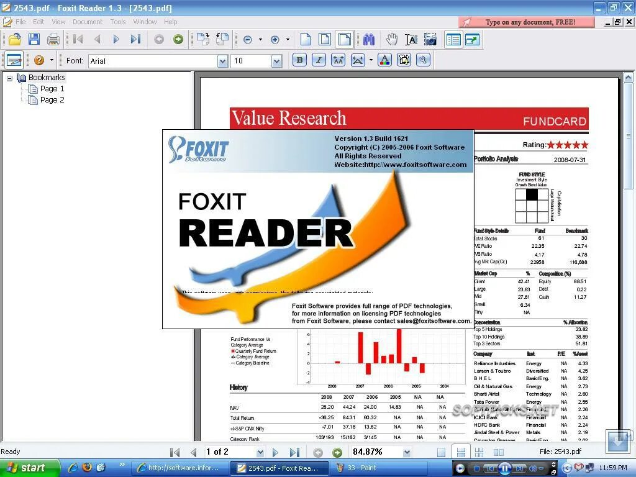Open the font color tool
Viewport: 636px width, 477px height.
coord(384,60)
